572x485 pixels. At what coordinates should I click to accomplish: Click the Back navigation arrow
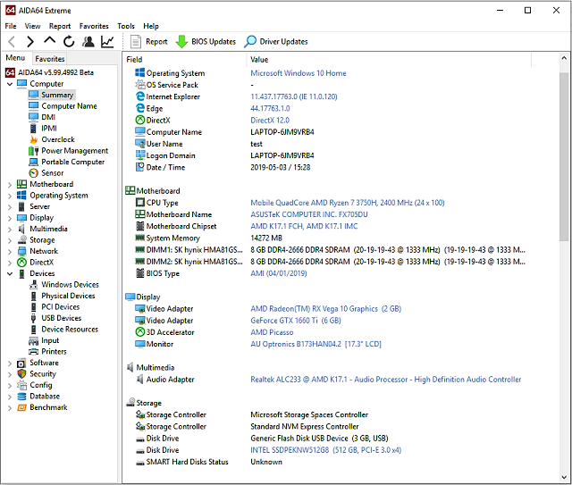point(12,42)
